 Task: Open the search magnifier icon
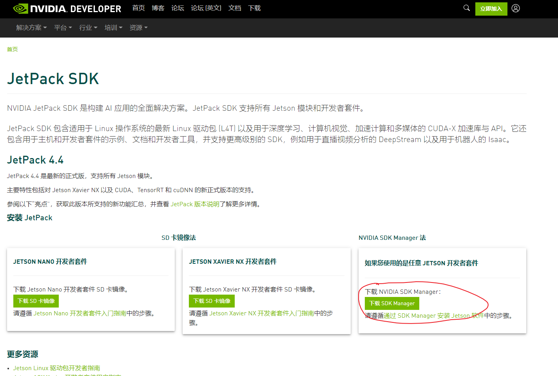coord(466,8)
